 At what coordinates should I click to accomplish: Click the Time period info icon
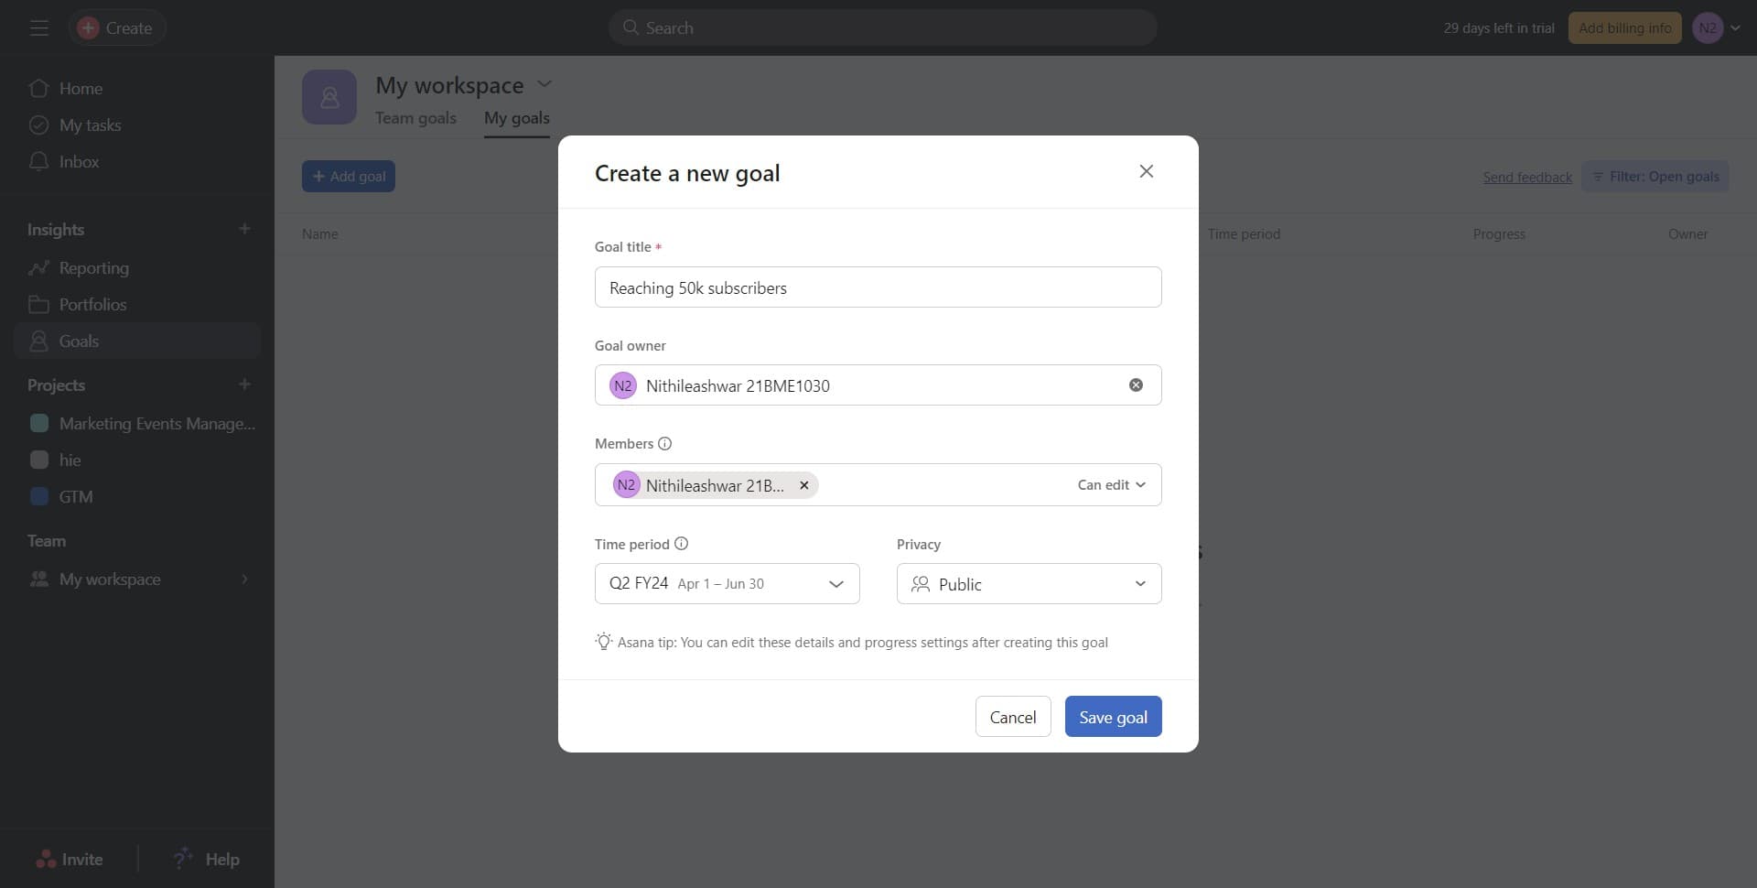tap(682, 544)
